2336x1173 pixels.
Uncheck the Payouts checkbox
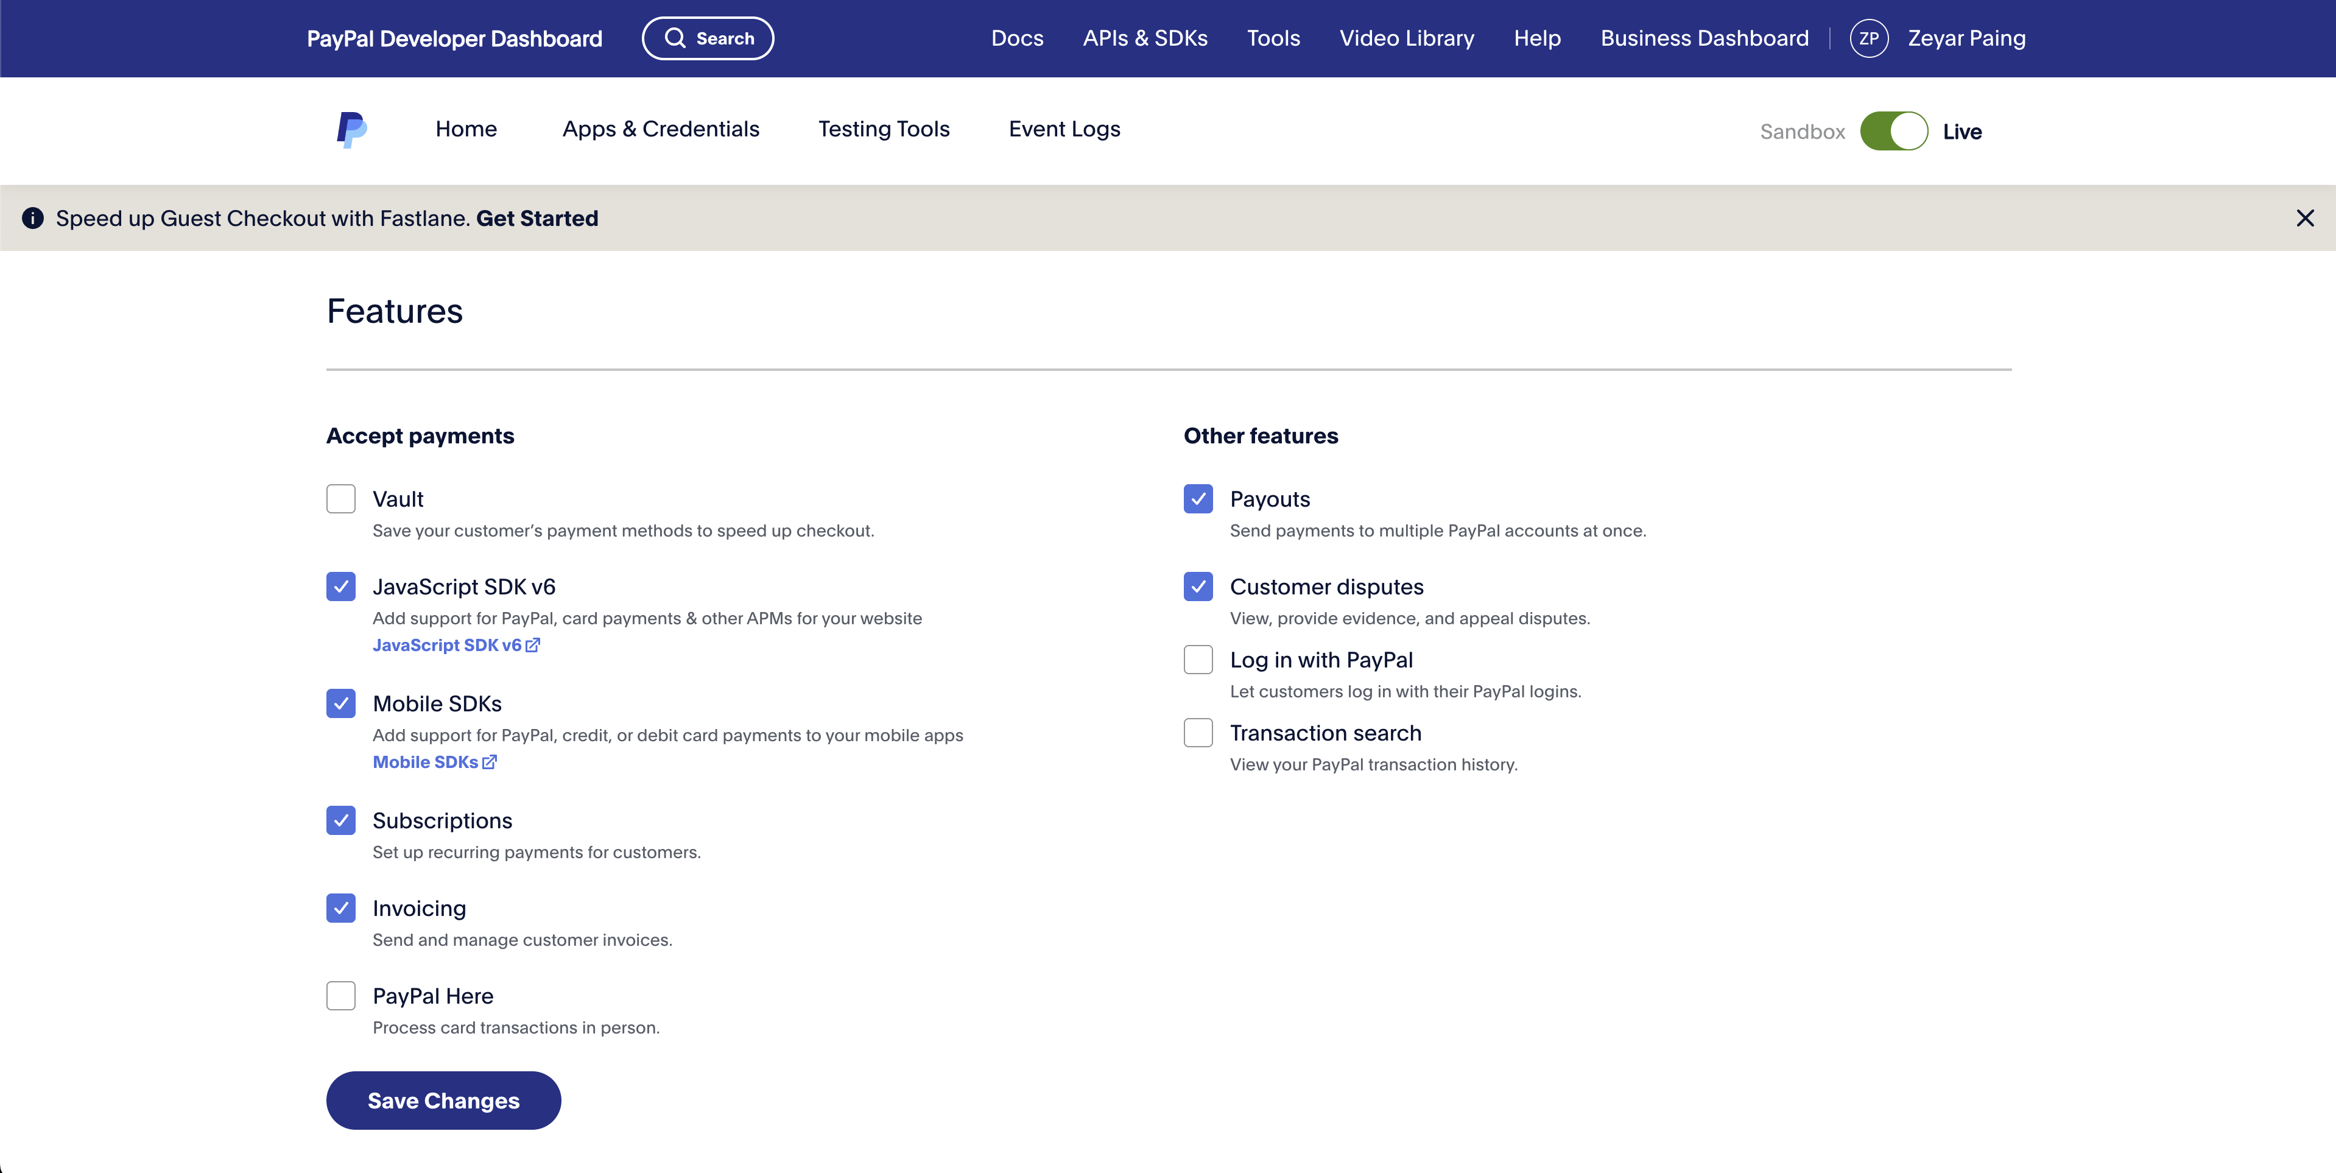point(1198,499)
